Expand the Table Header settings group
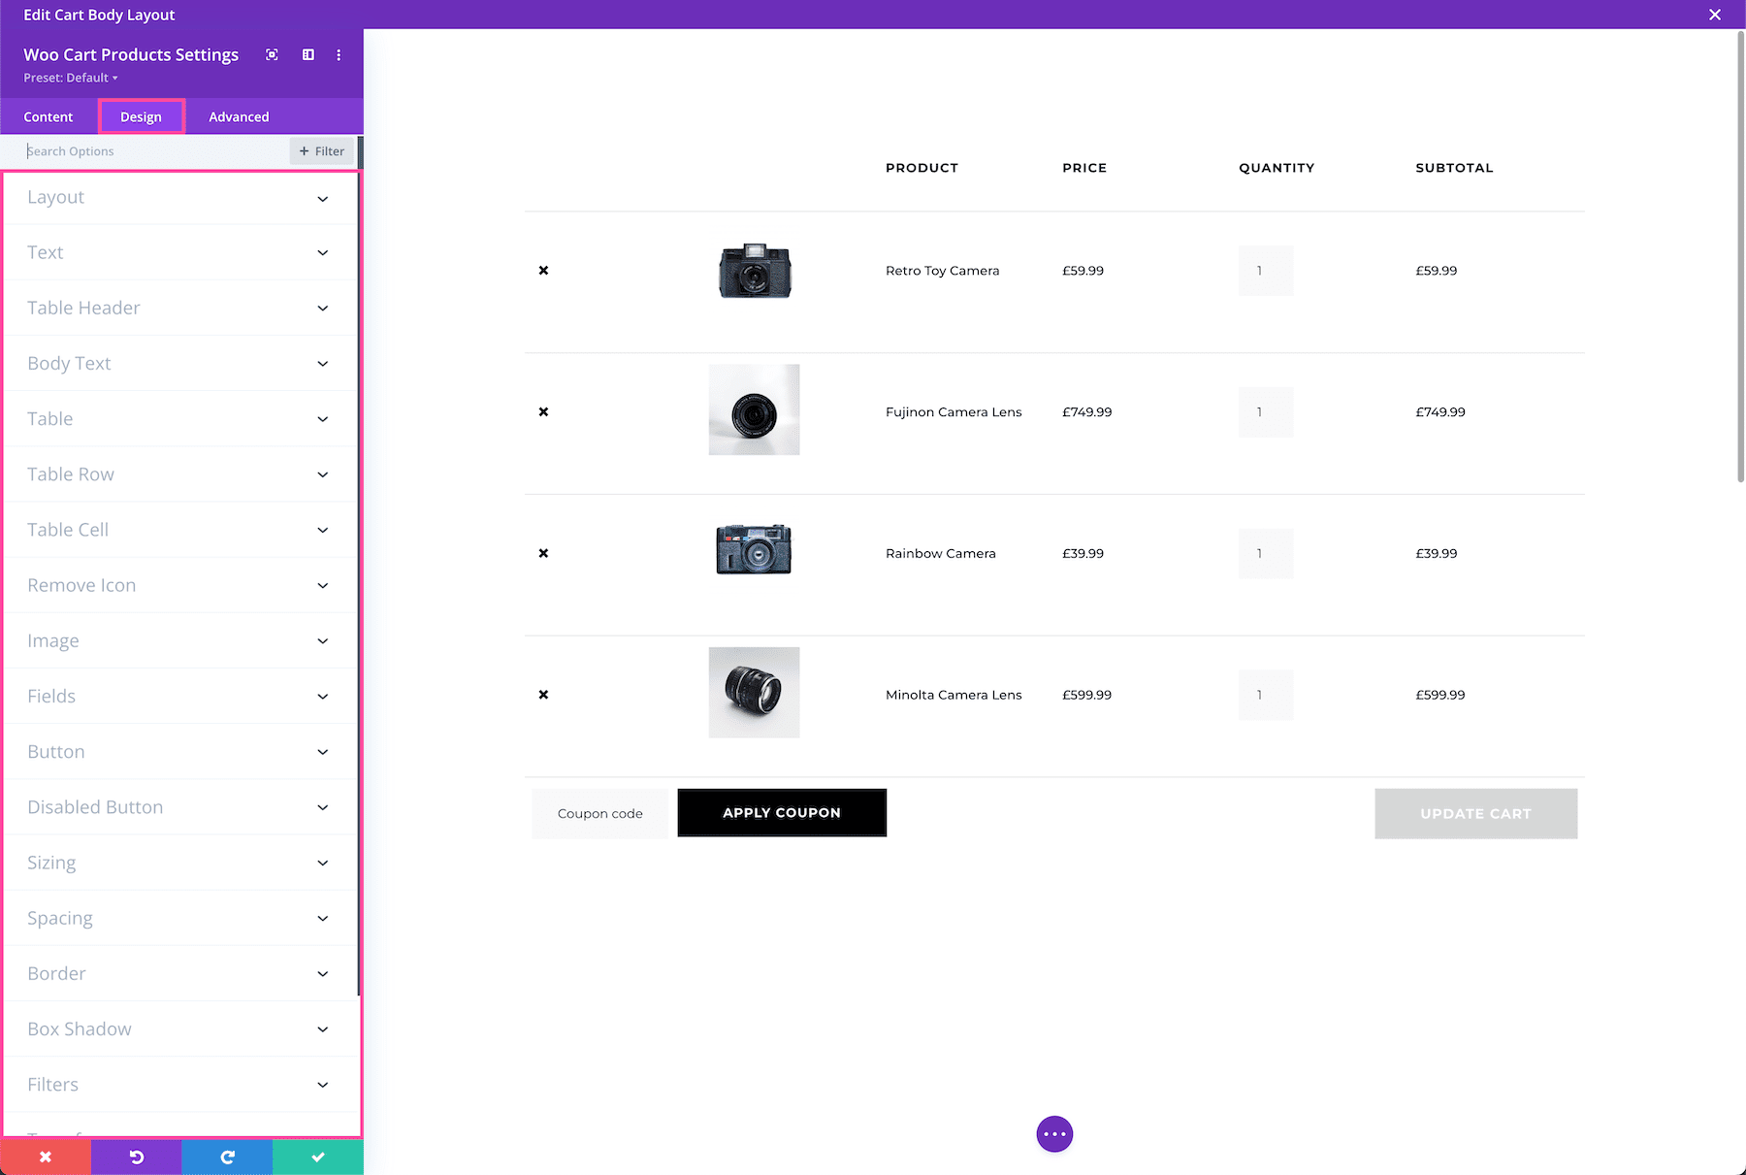Screen dimensions: 1746x1175 [180, 308]
